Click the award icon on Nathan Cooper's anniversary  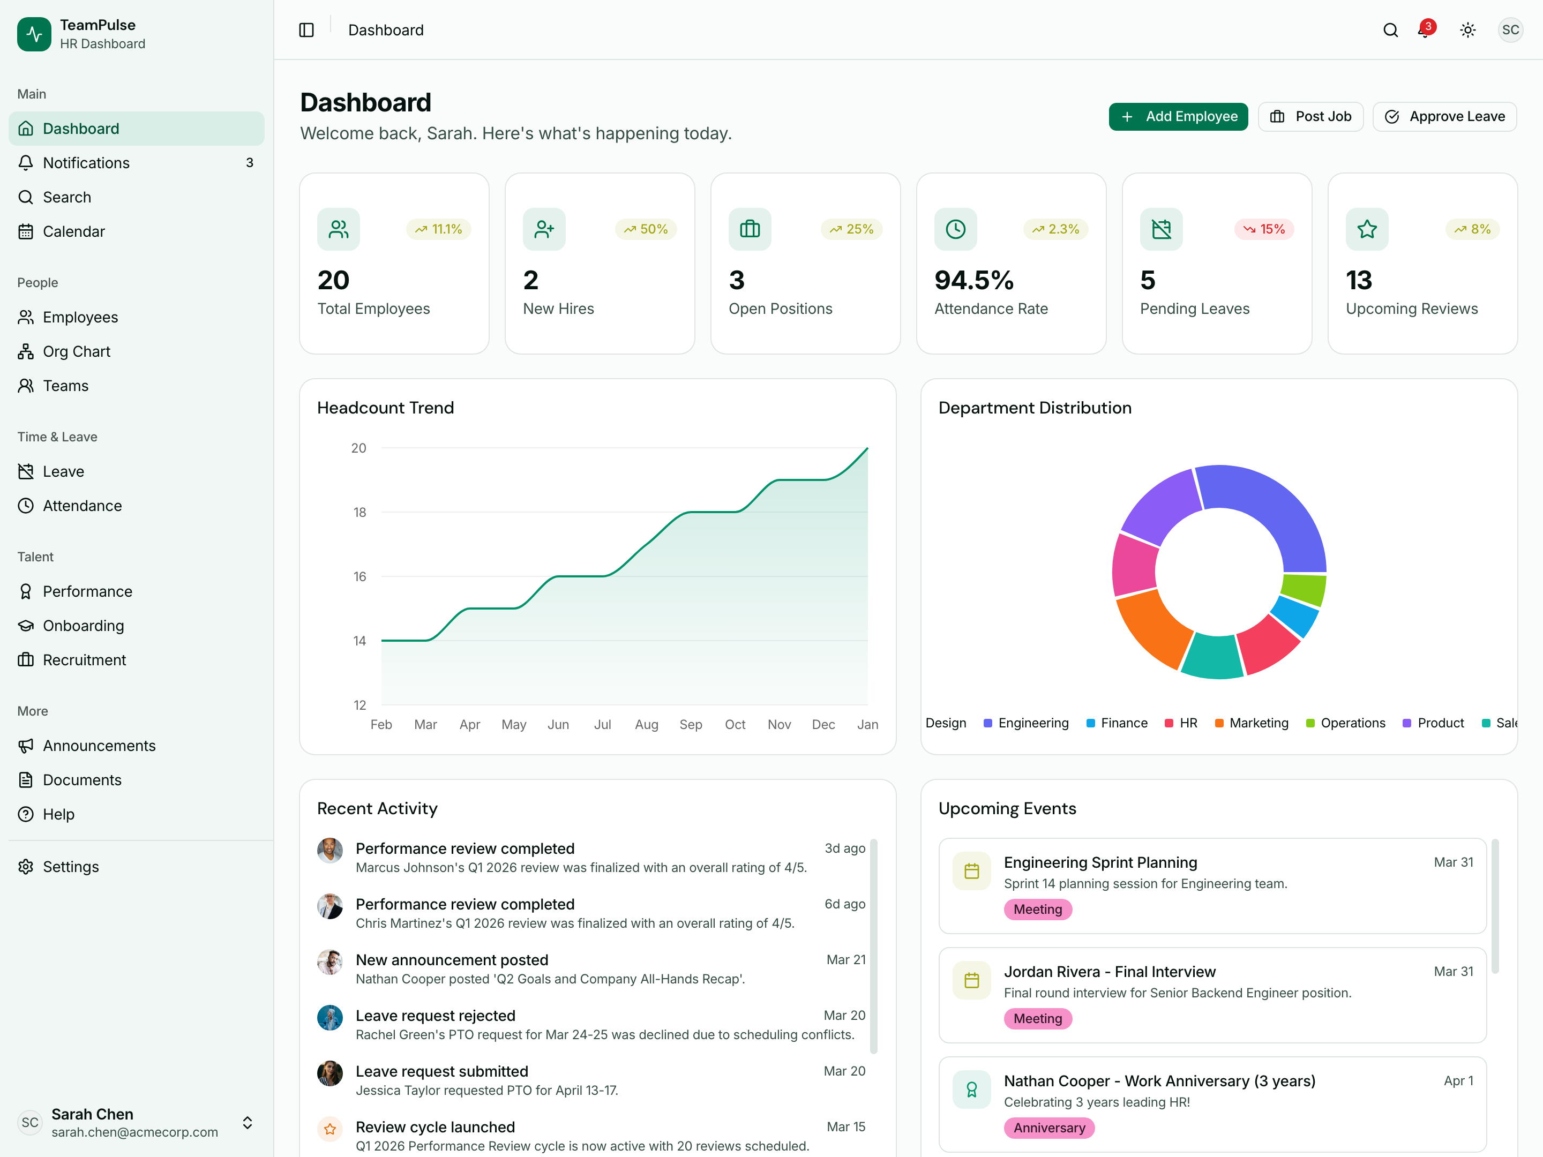(x=972, y=1088)
